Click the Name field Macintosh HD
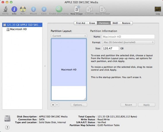Viewport: 163px width, 132px height. click(128, 37)
